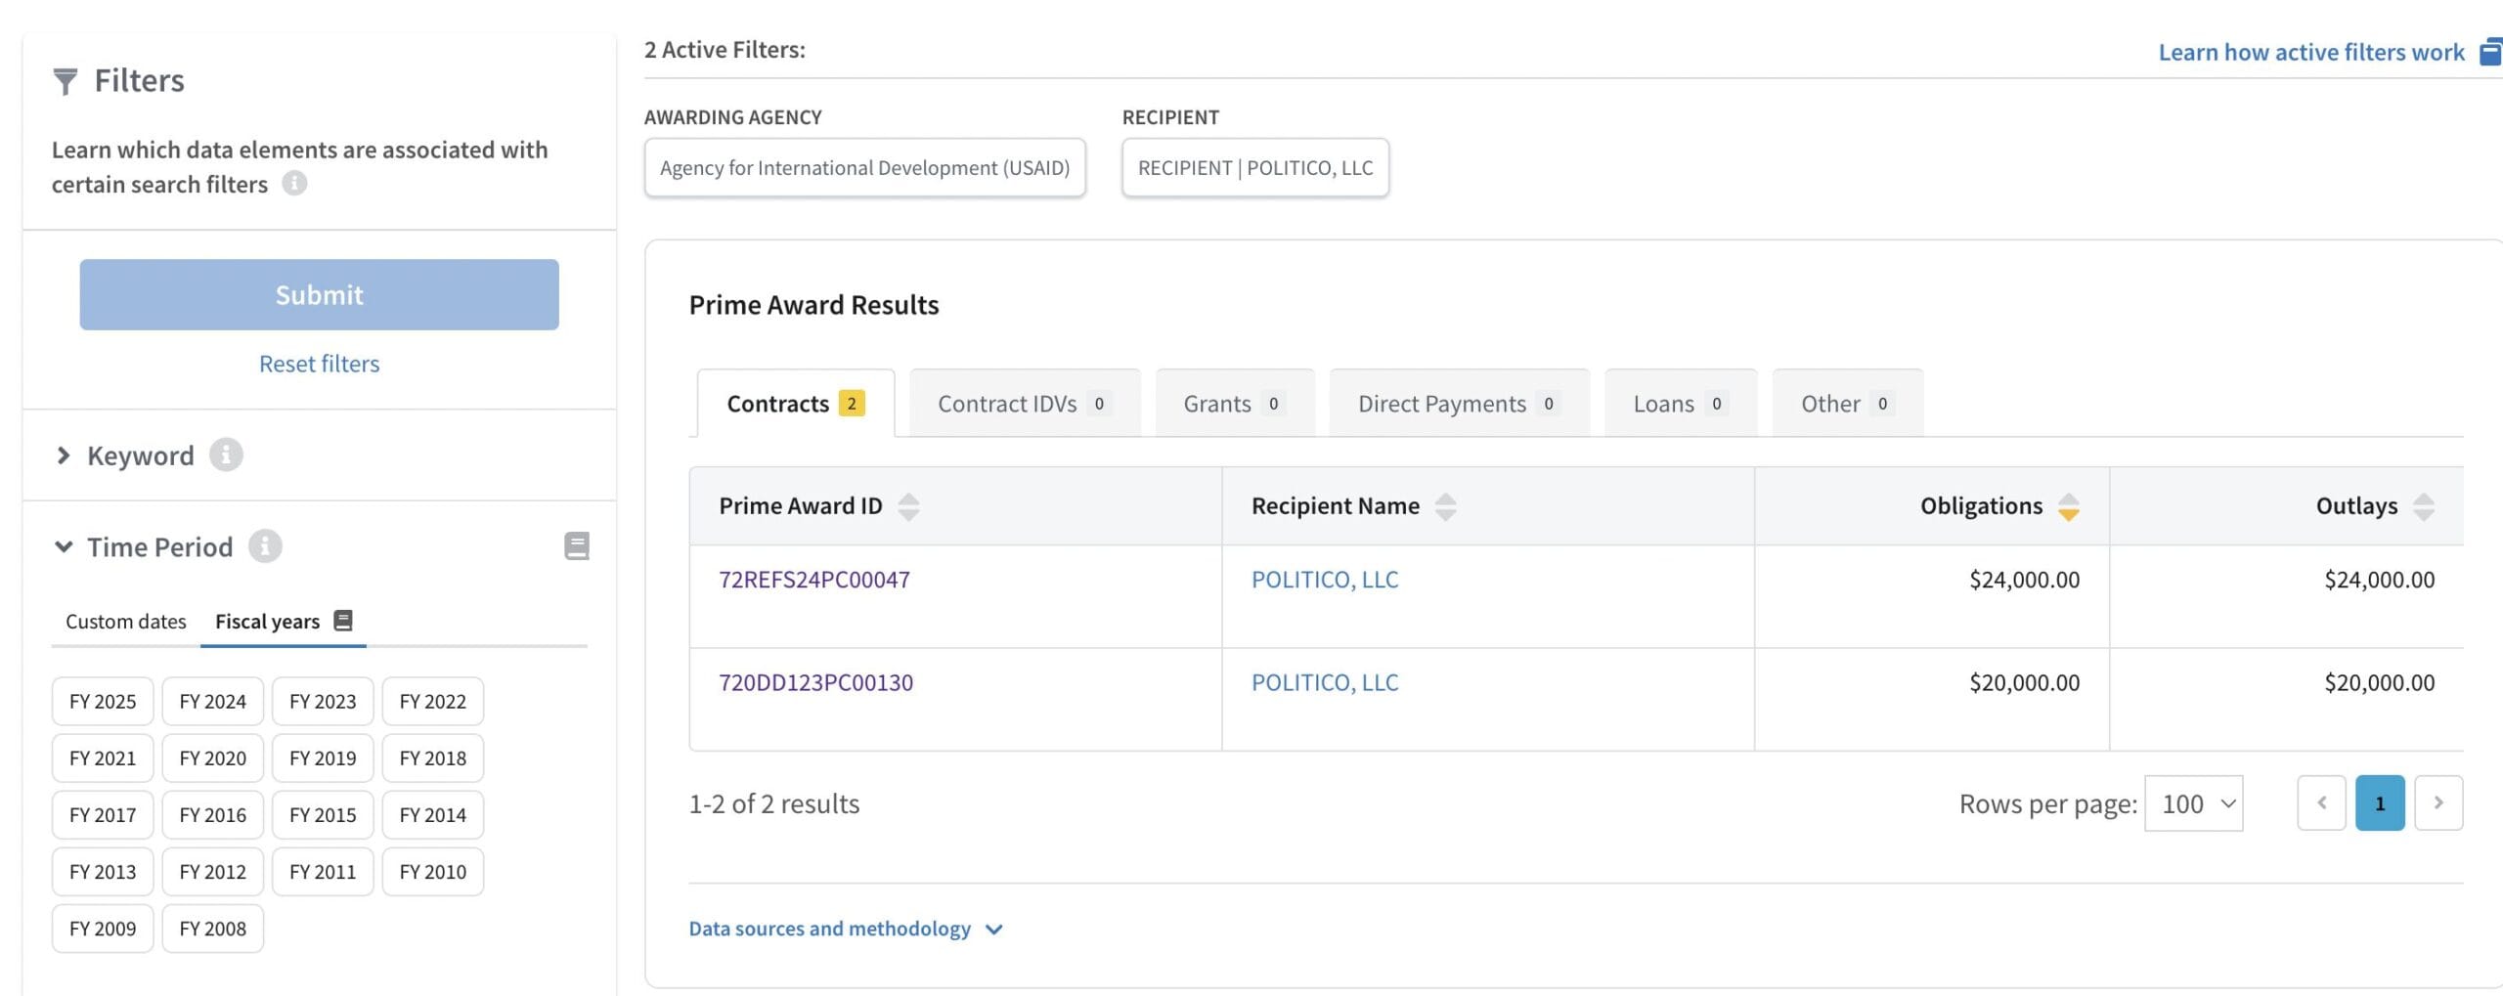Screen dimensions: 2503x996
Task: Sort by Outlays arrows
Action: 2423,506
